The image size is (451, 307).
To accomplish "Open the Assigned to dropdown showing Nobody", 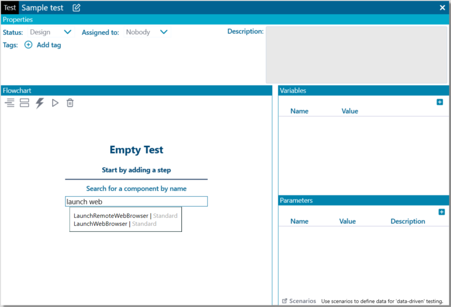I will coord(147,32).
